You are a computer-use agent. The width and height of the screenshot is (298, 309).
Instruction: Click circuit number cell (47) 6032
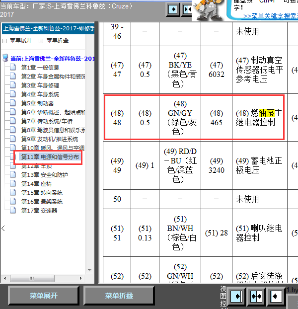click(x=217, y=70)
